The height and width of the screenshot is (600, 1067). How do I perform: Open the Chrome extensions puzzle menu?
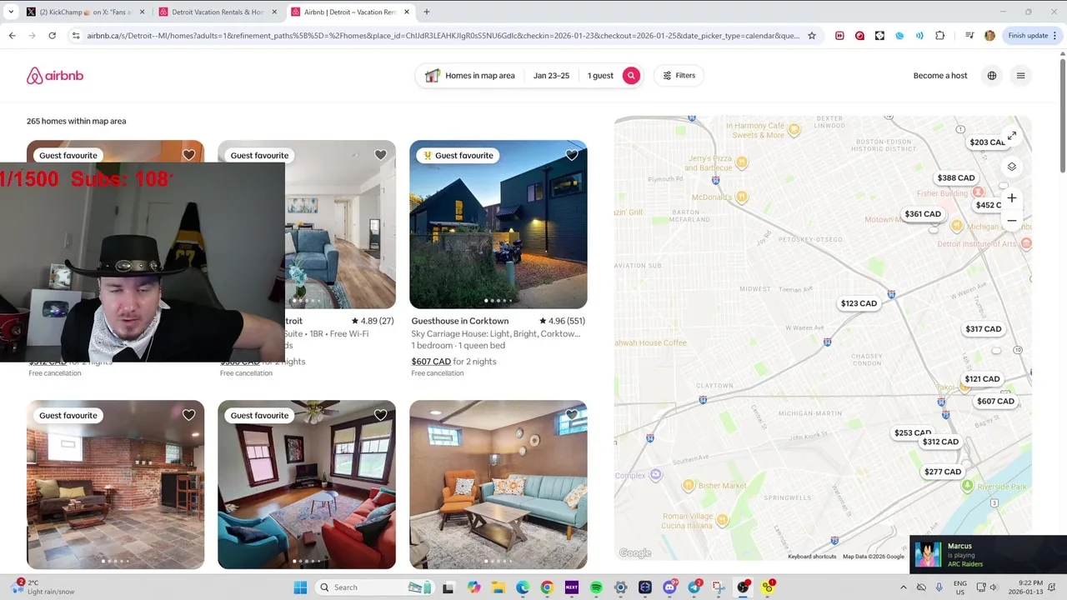(940, 36)
